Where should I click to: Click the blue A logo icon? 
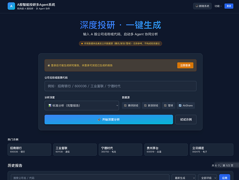click(x=11, y=6)
